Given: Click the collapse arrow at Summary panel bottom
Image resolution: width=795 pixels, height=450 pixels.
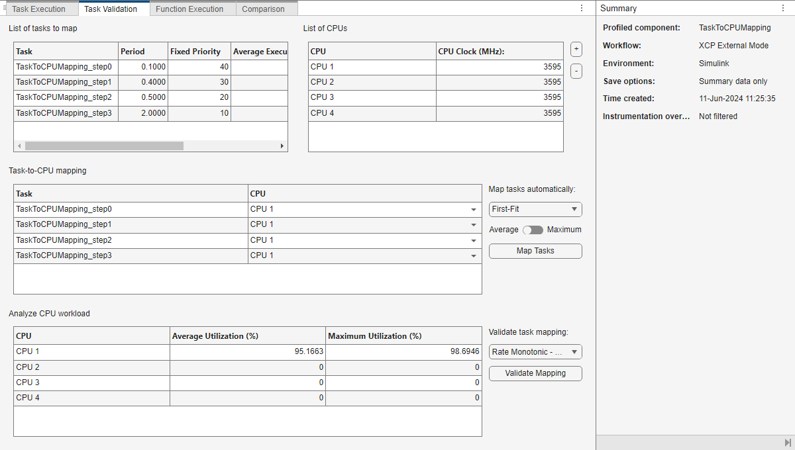Looking at the screenshot, I should click(x=787, y=442).
